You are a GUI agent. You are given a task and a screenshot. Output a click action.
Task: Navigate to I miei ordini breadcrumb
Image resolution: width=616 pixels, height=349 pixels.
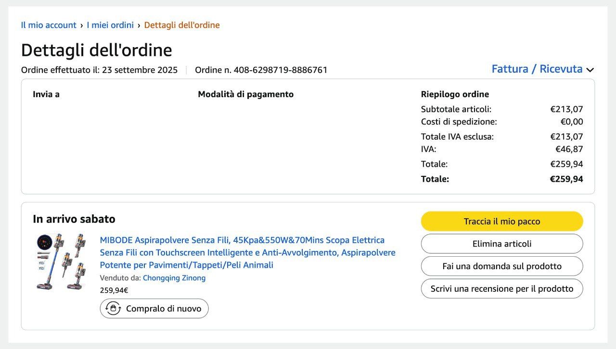(110, 25)
